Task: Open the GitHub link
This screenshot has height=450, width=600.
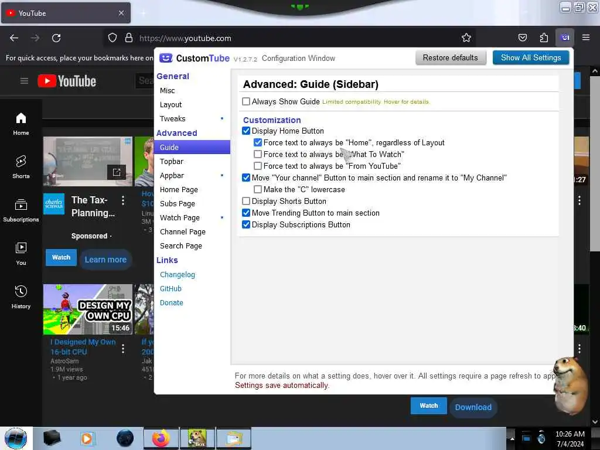Action: (171, 289)
